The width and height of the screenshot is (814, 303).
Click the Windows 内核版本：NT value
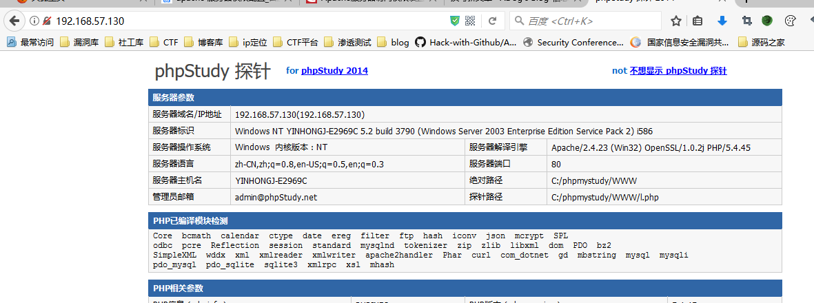pos(281,148)
